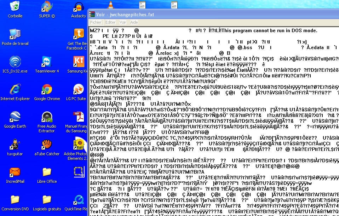The image size is (339, 216).
Task: Select the aTube Catcher icon
Action: 47,145
